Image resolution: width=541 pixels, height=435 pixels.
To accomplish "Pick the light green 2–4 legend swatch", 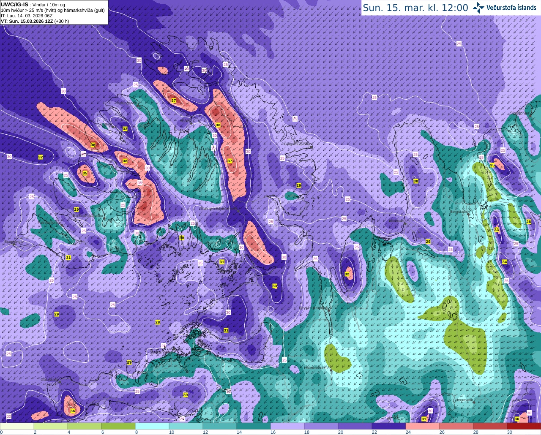I will coord(51,427).
